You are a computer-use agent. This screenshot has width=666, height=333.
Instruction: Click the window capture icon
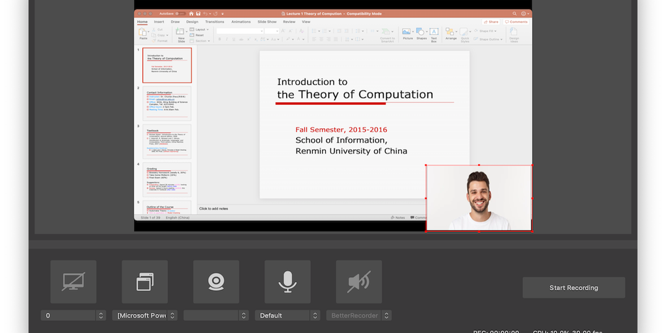click(144, 282)
